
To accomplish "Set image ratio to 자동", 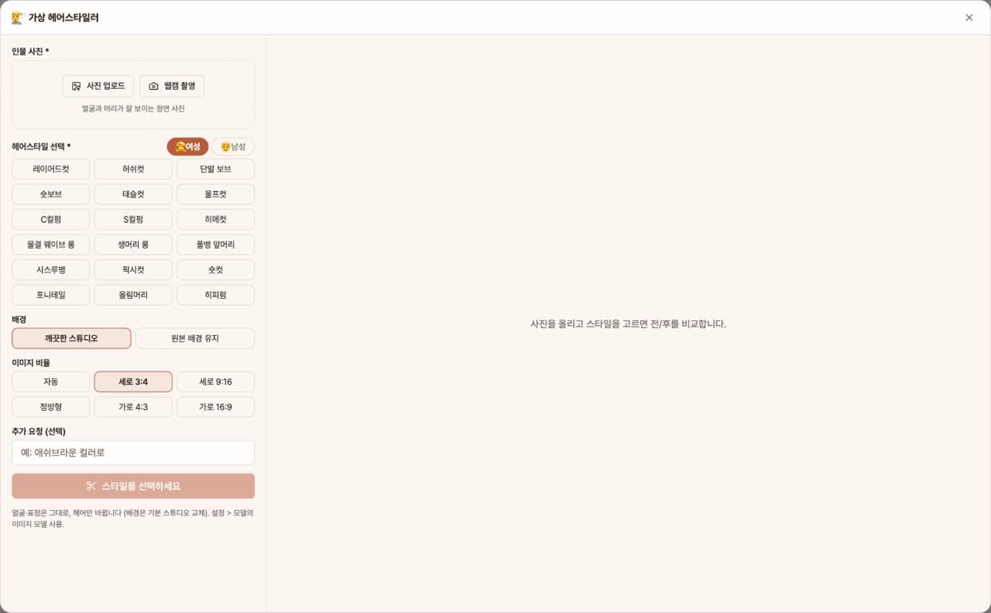I will (51, 382).
